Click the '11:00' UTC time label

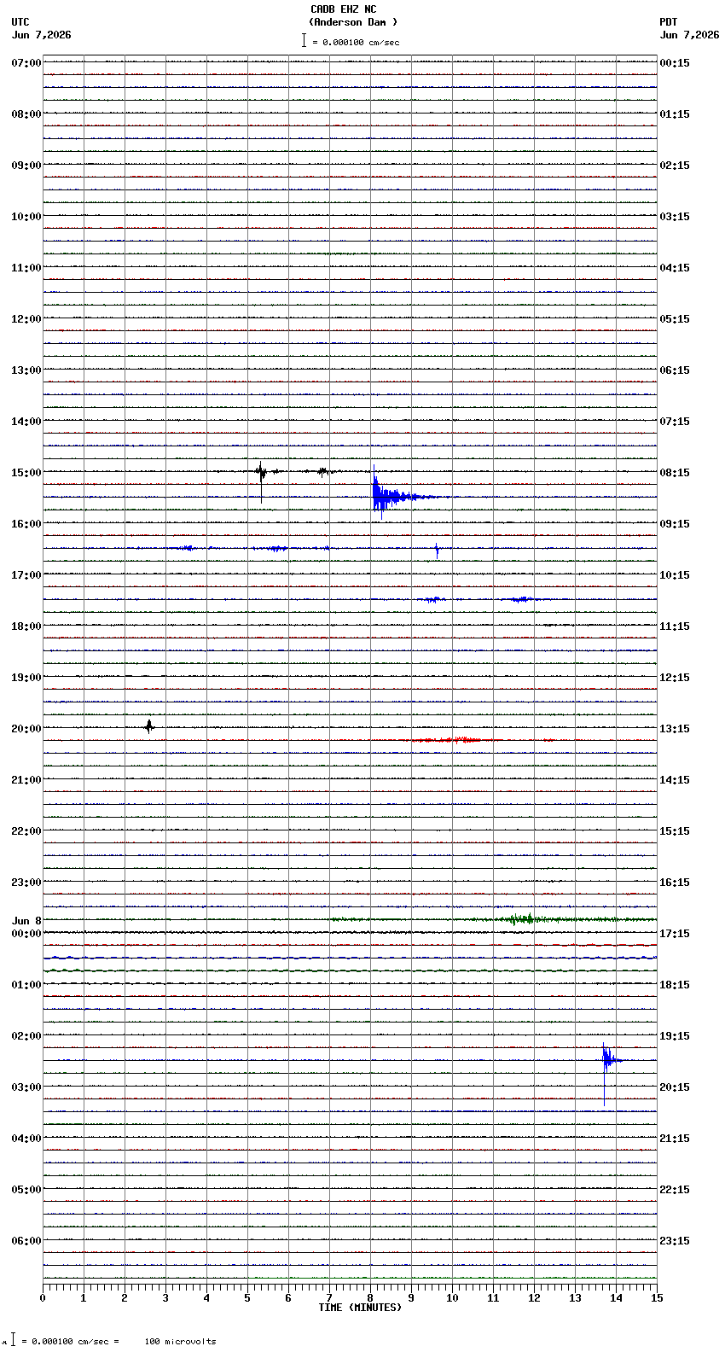[26, 268]
